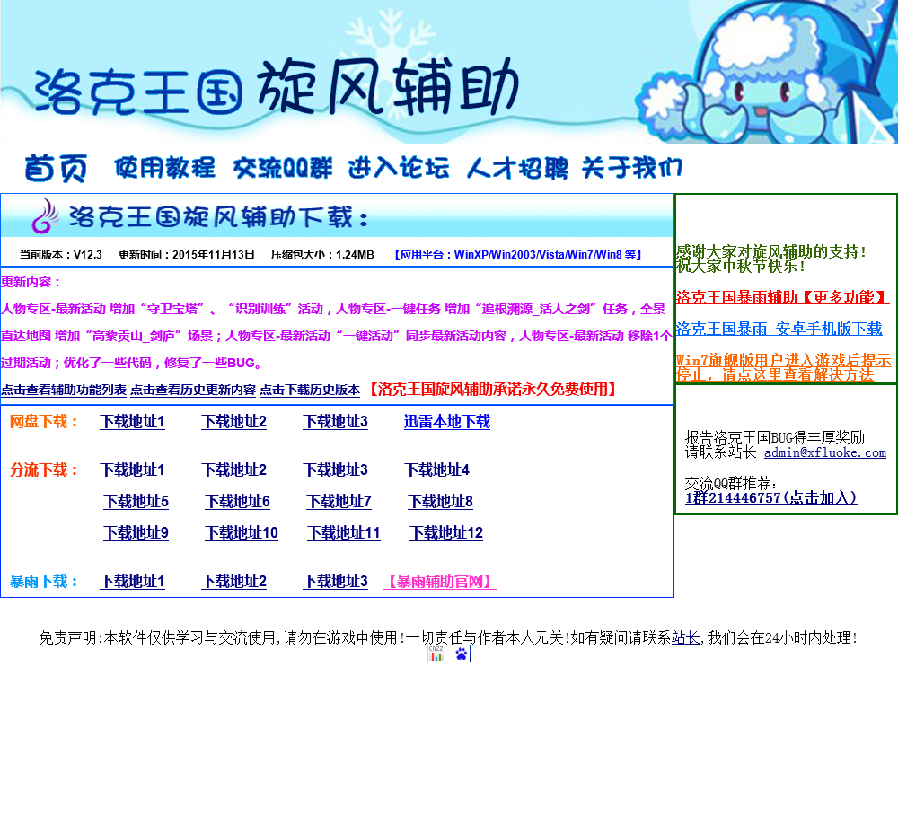Click 下载地址8 link
This screenshot has width=898, height=816.
pyautogui.click(x=440, y=502)
